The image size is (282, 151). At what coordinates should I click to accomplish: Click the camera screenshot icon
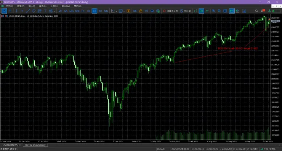coord(244,11)
